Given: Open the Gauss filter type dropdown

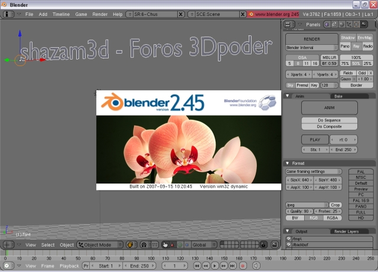Looking at the screenshot, I should (x=348, y=79).
